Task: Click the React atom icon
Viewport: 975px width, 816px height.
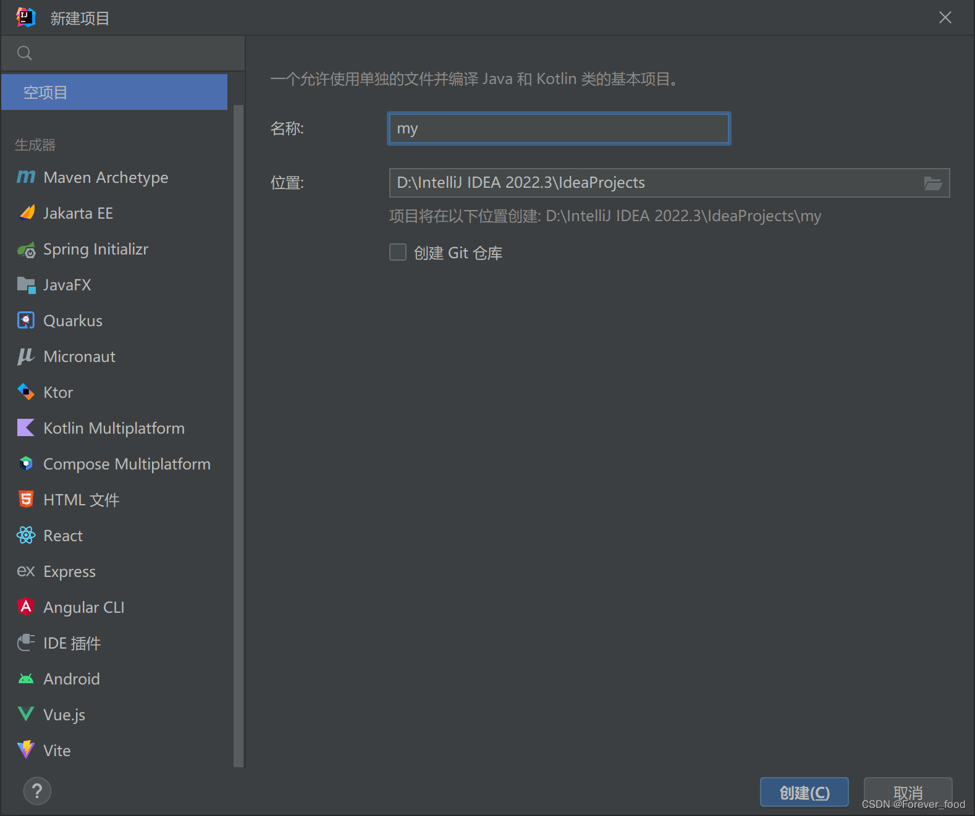Action: 26,535
